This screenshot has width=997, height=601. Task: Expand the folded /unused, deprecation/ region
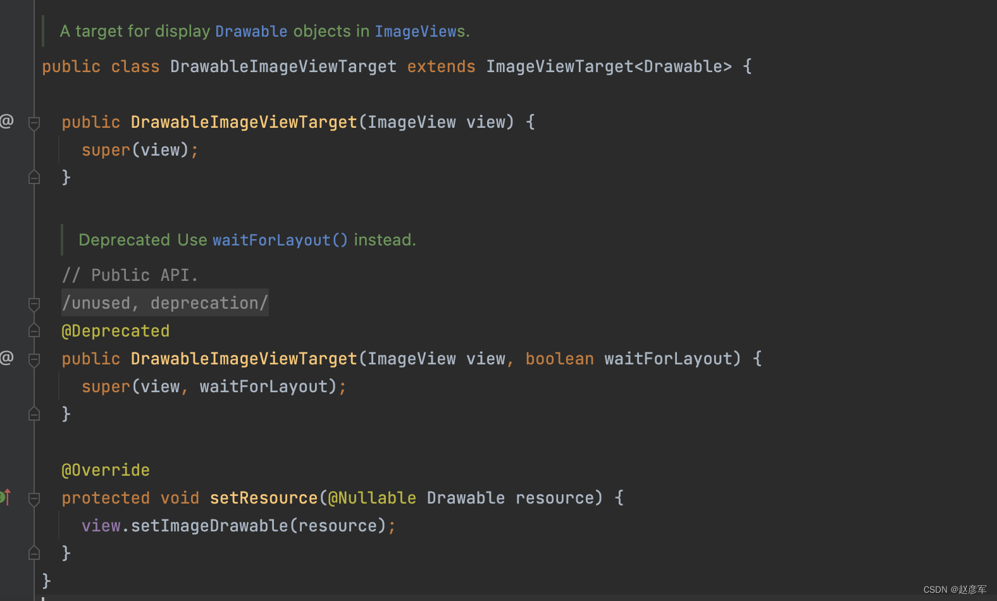[34, 304]
